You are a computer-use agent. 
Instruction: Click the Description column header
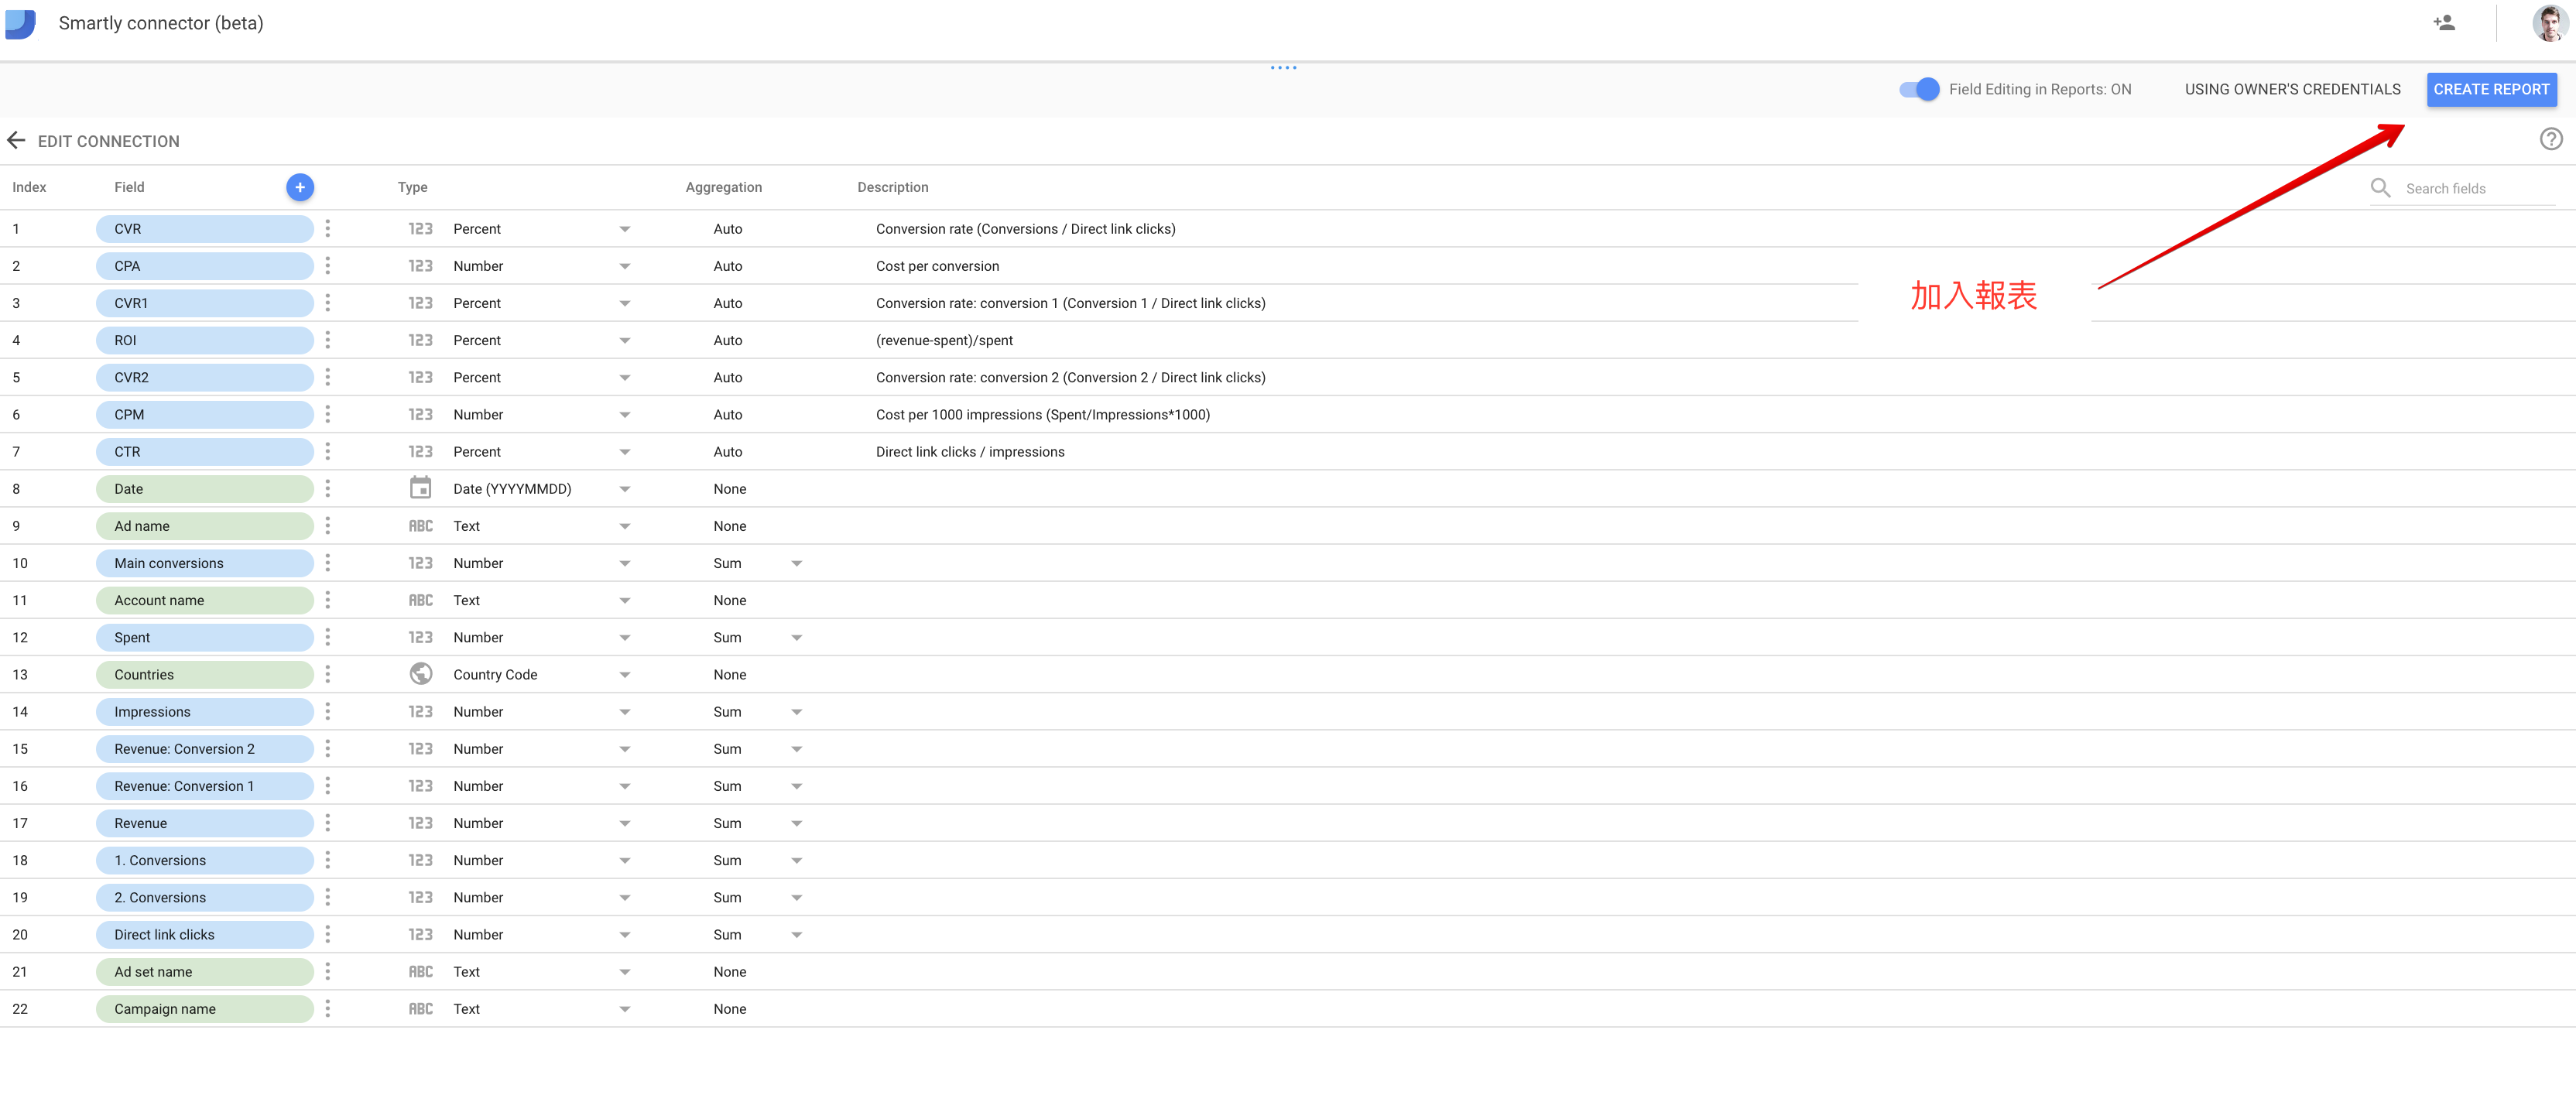[x=892, y=187]
